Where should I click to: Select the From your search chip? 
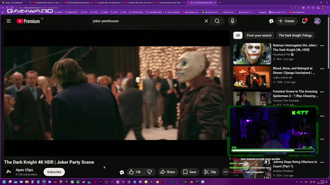[x=259, y=35]
